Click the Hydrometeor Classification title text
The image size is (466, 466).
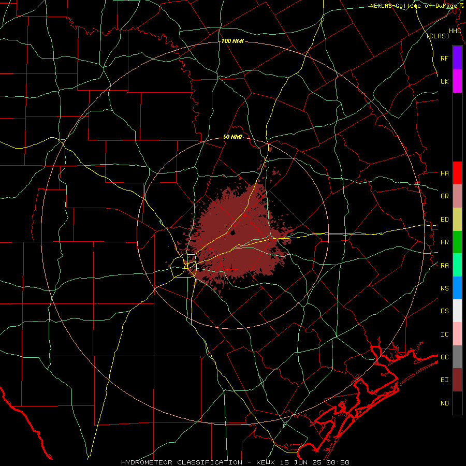(182, 462)
